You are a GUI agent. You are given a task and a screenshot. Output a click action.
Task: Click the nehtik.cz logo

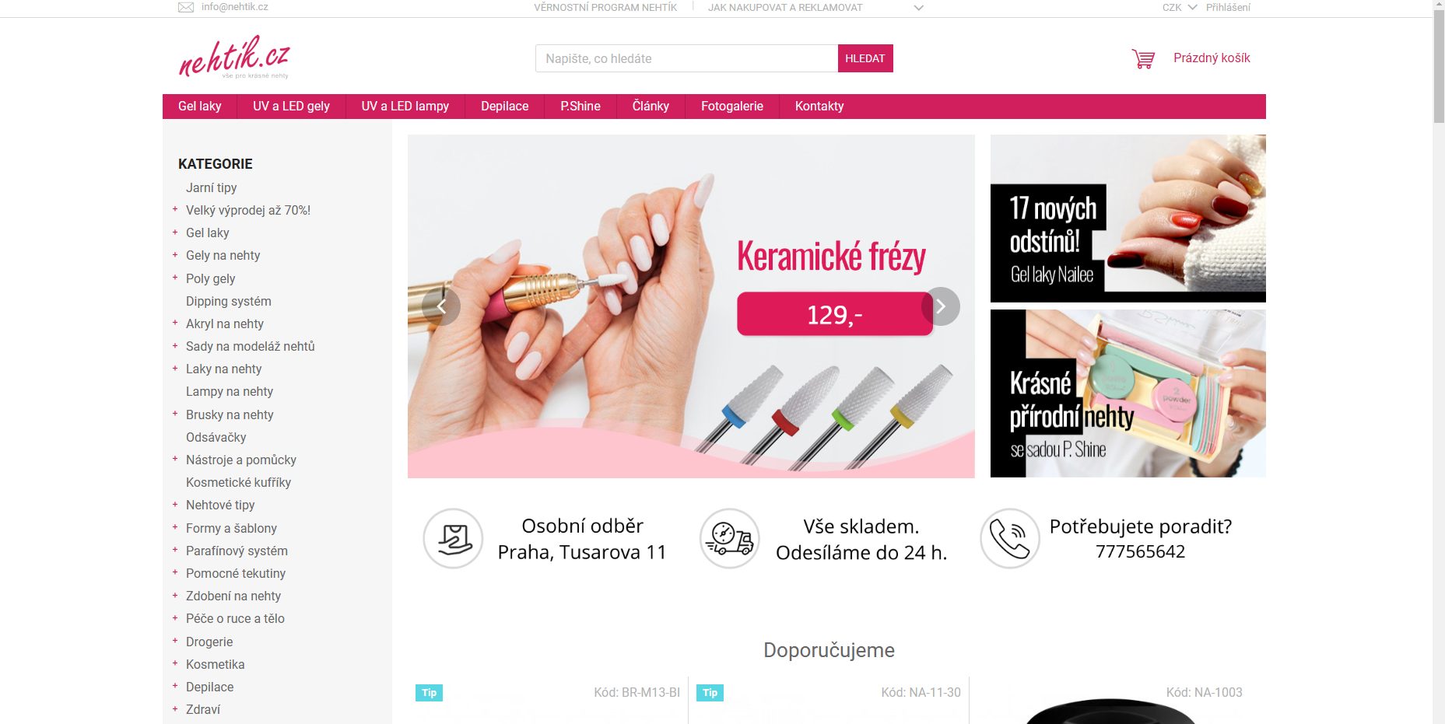234,57
